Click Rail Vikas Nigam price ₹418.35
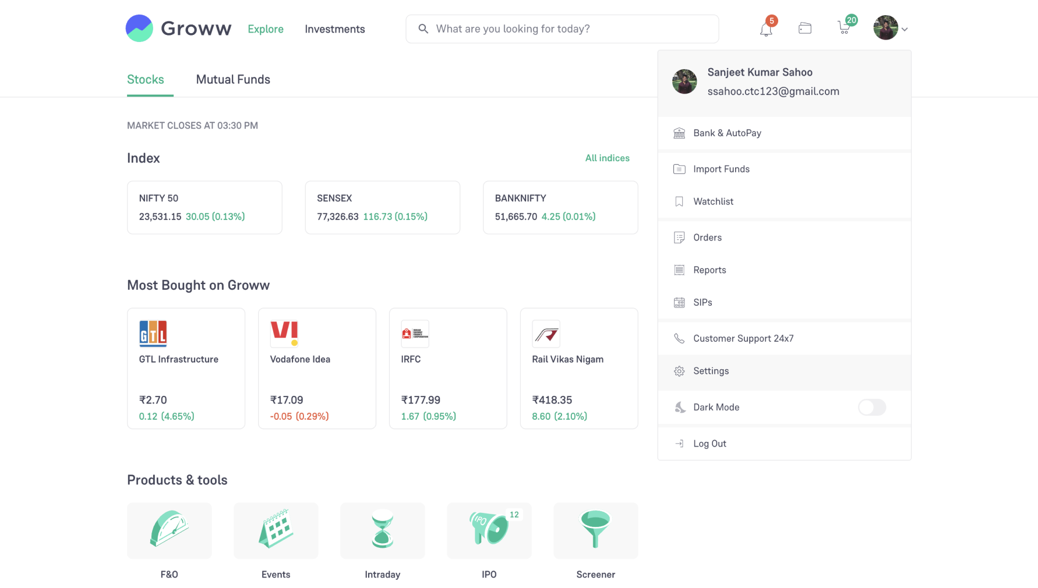Screen dimensions: 1038x588 pyautogui.click(x=552, y=400)
